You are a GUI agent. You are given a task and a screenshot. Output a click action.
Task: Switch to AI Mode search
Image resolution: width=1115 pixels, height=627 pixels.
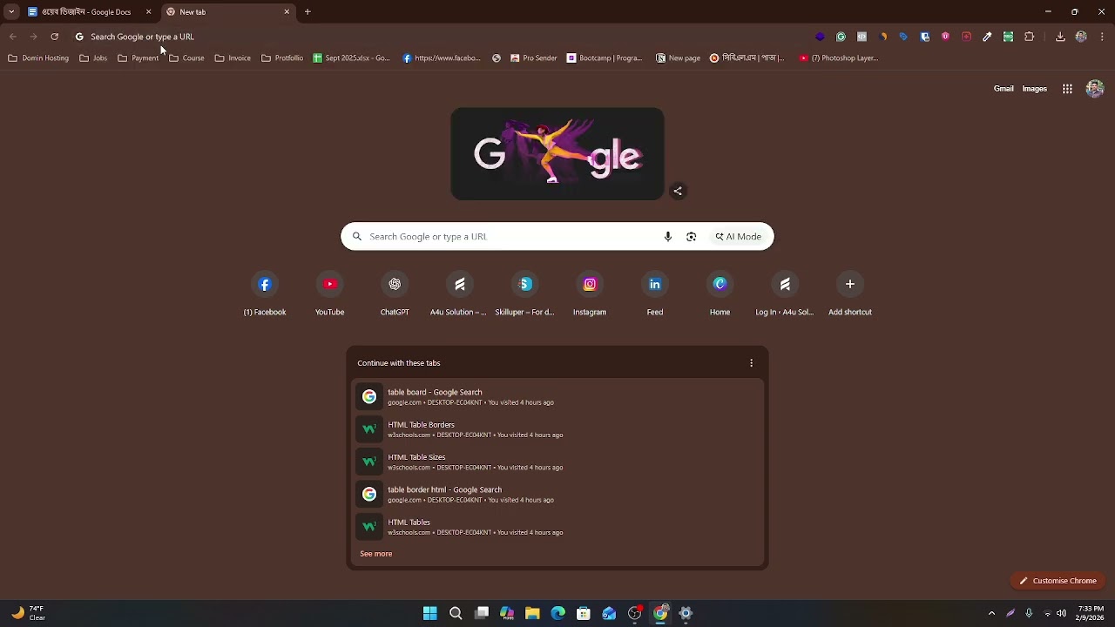(739, 237)
